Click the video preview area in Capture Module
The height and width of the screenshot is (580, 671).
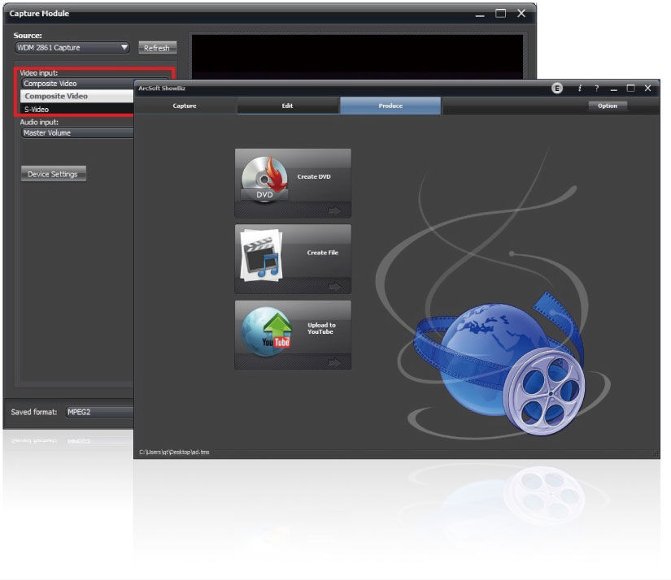click(357, 56)
